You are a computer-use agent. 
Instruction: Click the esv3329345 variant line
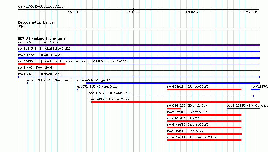click(x=243, y=109)
